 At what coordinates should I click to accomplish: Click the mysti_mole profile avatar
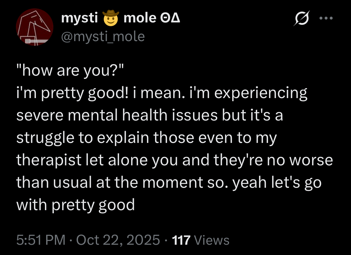[x=35, y=27]
